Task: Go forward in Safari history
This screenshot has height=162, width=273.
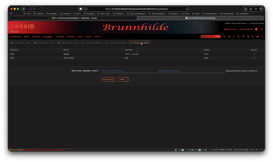Action: click(39, 9)
